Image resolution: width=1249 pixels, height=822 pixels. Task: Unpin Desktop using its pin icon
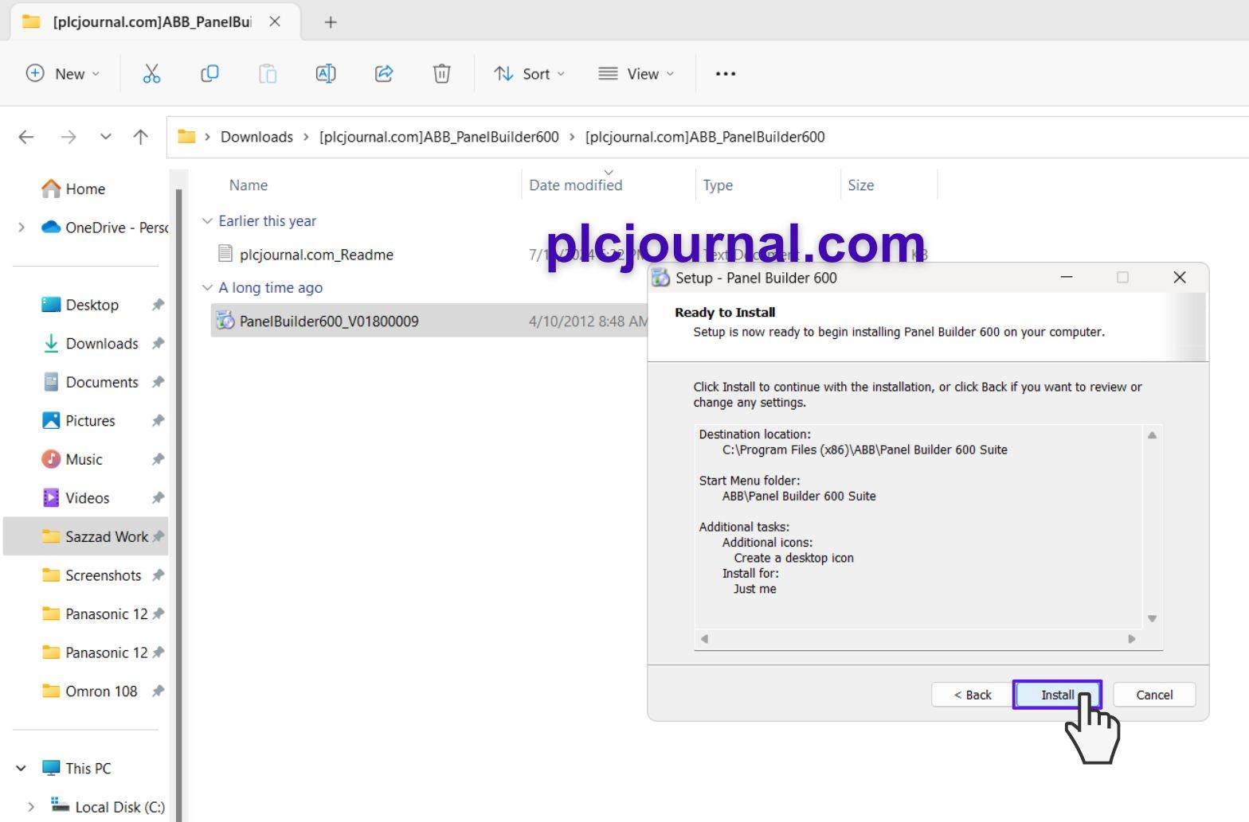pyautogui.click(x=158, y=305)
